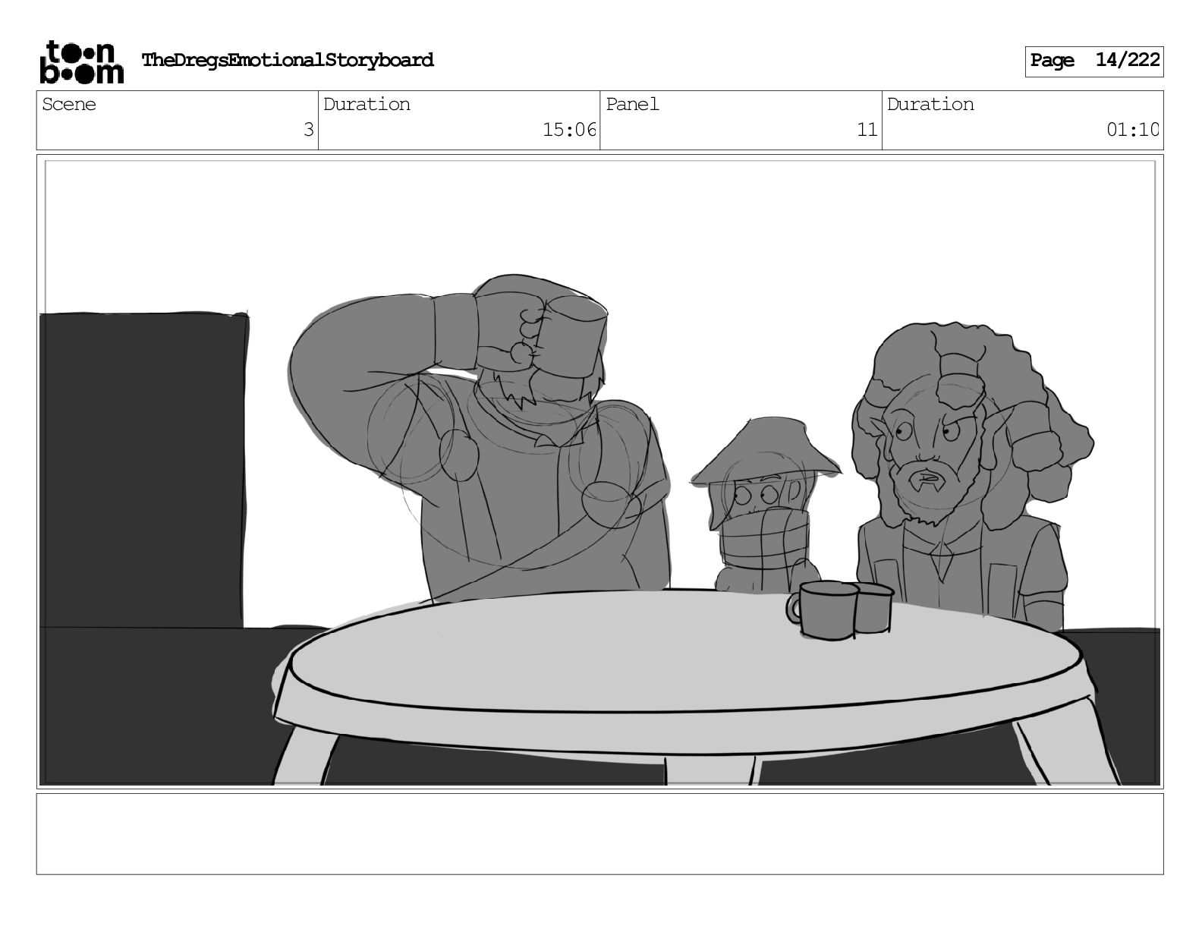Click the empty notes box below panel

point(600,833)
